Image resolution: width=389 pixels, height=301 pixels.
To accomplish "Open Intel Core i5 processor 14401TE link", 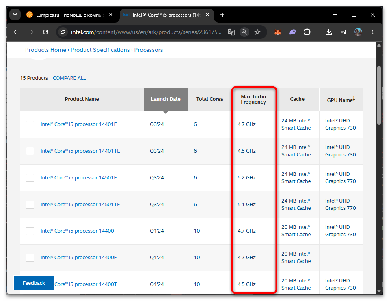I will (80, 151).
